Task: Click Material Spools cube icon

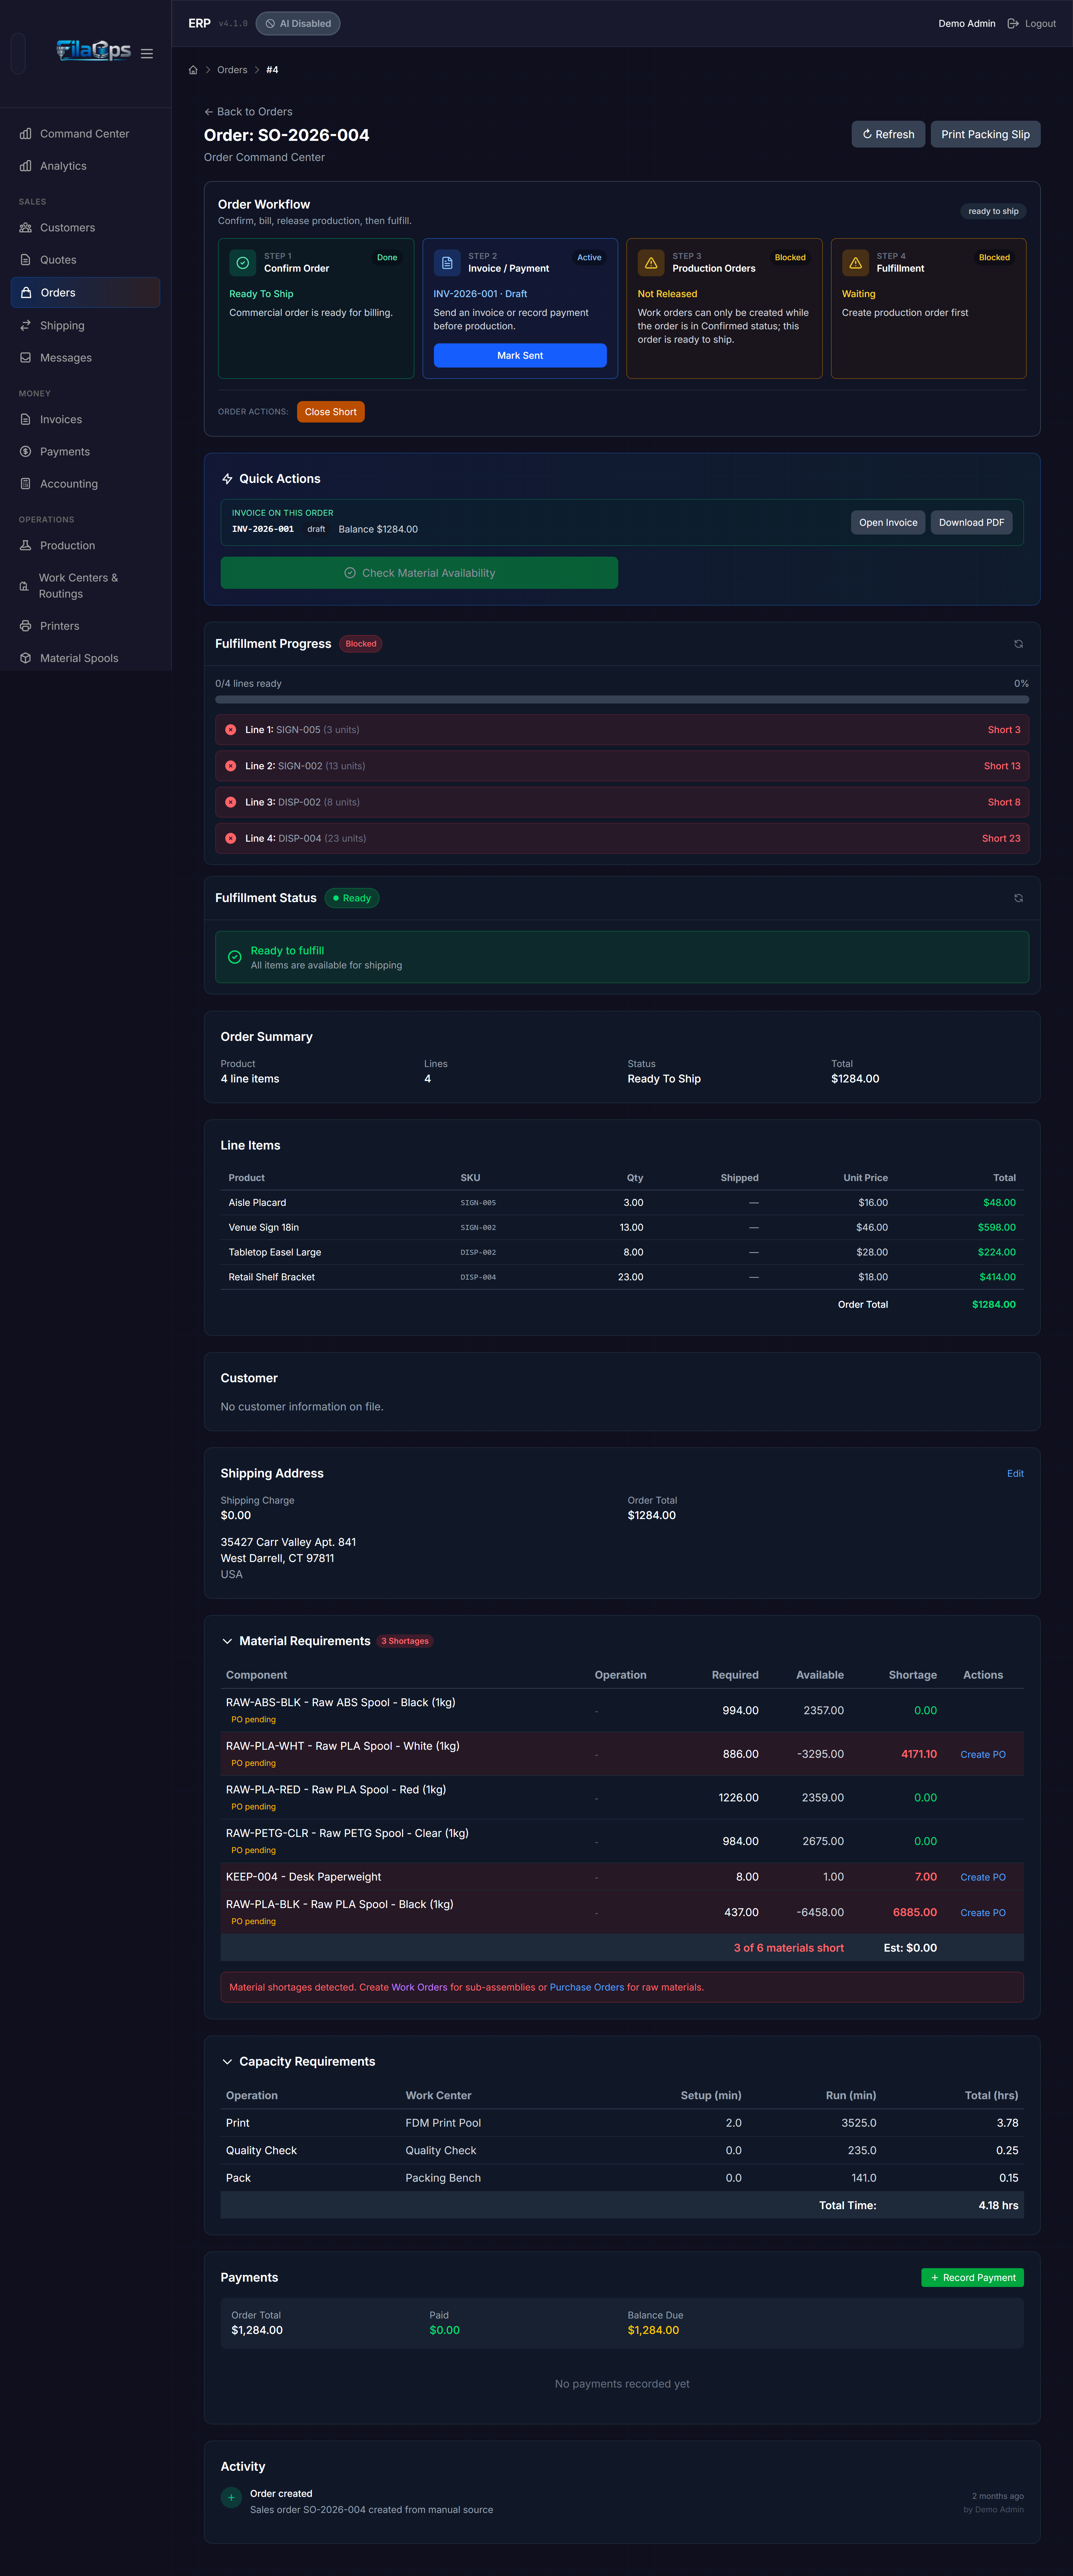Action: [26, 658]
